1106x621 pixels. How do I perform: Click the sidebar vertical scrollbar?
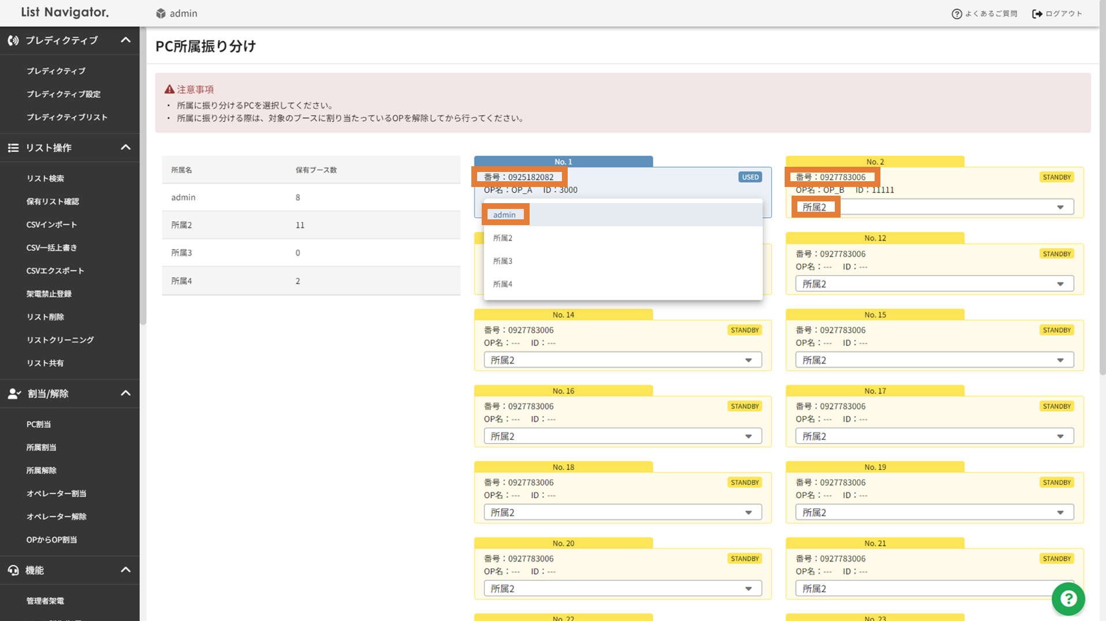pyautogui.click(x=143, y=173)
